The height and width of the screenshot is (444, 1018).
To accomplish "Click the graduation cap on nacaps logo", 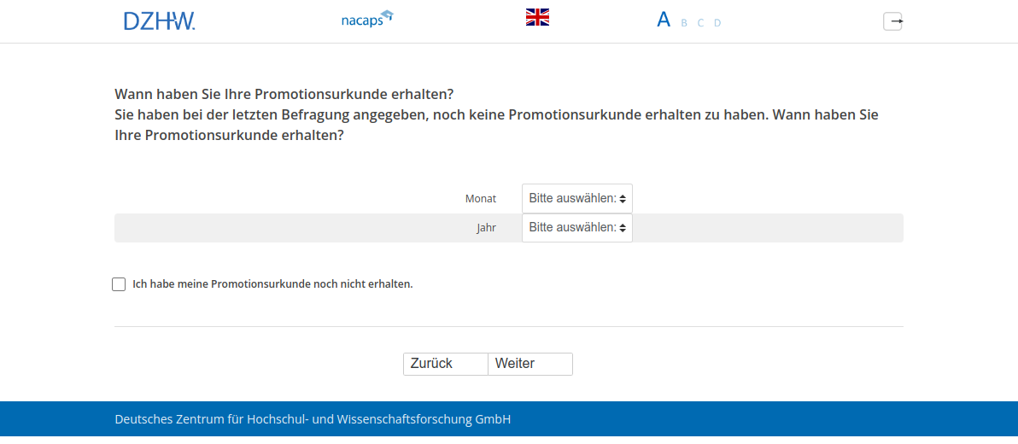I will [387, 15].
